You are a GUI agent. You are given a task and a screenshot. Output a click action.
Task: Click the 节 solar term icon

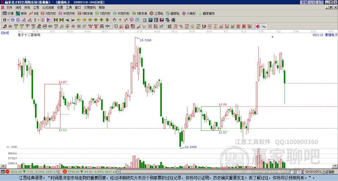coord(131,20)
